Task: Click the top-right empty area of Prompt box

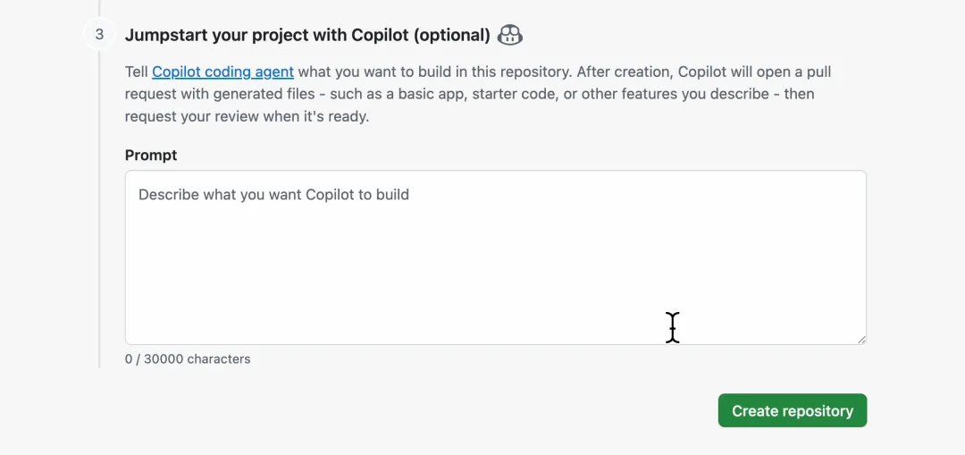Action: (804, 192)
